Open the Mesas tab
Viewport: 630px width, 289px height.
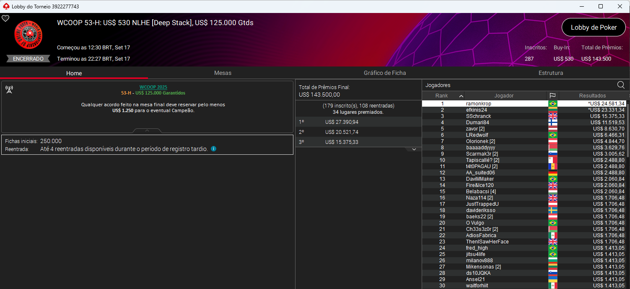223,73
